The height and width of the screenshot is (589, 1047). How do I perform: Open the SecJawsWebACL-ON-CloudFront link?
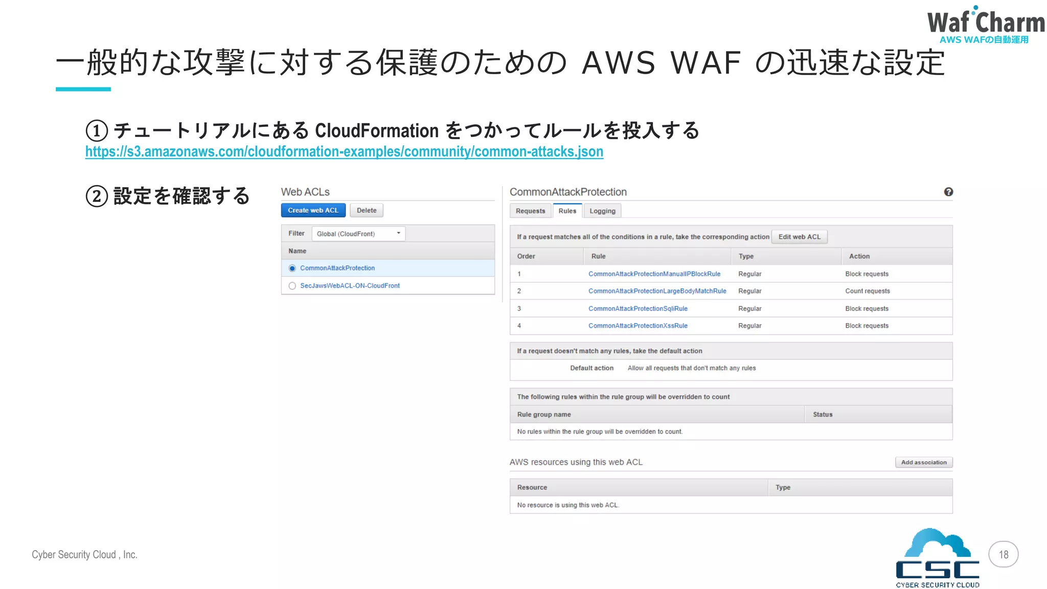(350, 286)
